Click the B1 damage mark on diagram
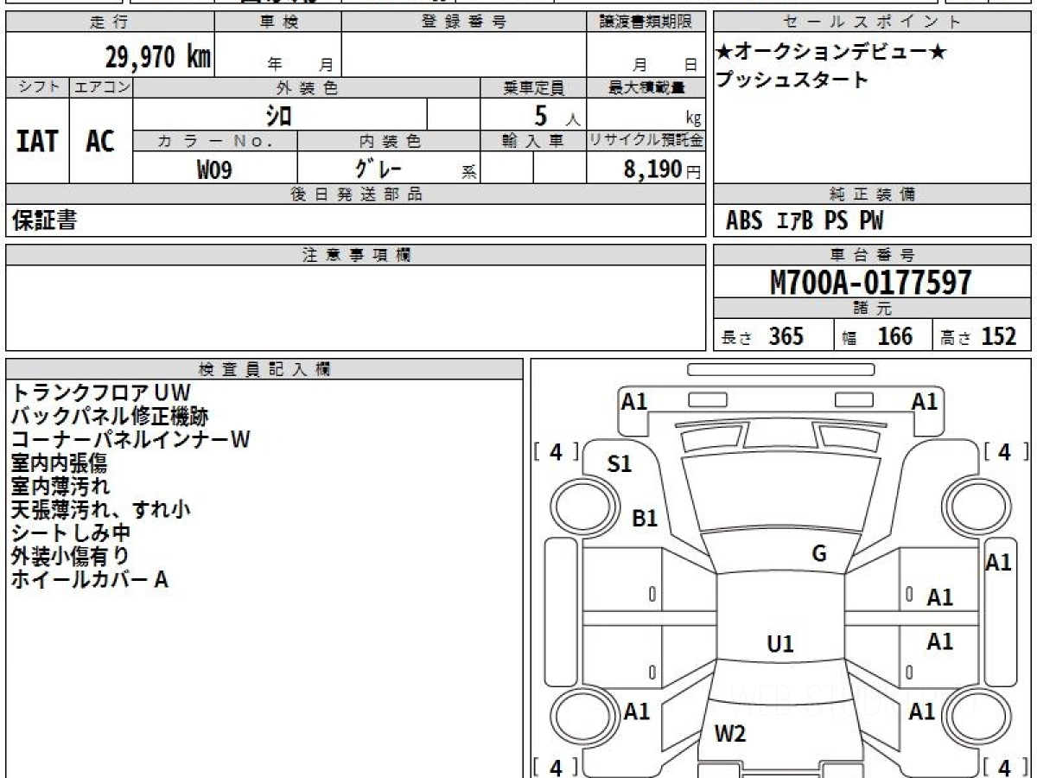 (645, 519)
